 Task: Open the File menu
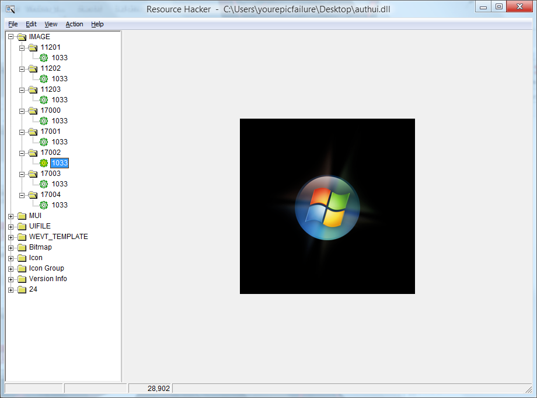pyautogui.click(x=12, y=24)
